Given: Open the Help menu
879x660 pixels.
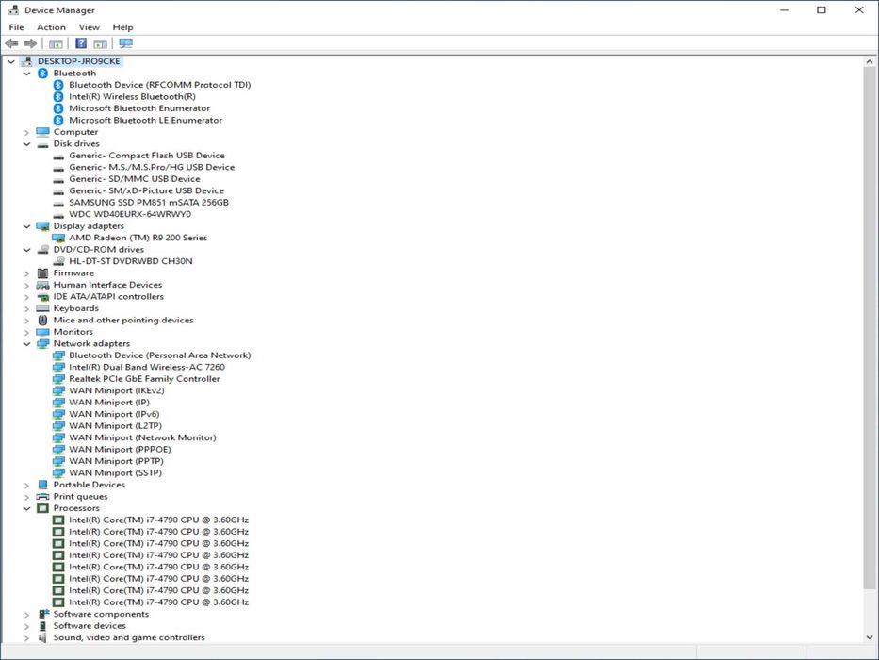Looking at the screenshot, I should [x=122, y=27].
